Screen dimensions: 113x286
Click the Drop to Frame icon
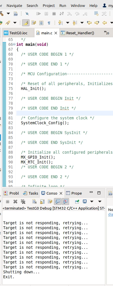coord(96,14)
